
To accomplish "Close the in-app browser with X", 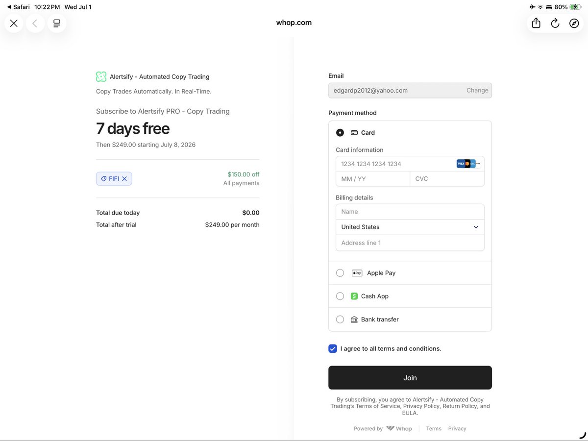I will pos(14,23).
